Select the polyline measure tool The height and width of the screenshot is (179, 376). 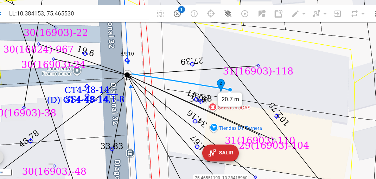point(317,14)
